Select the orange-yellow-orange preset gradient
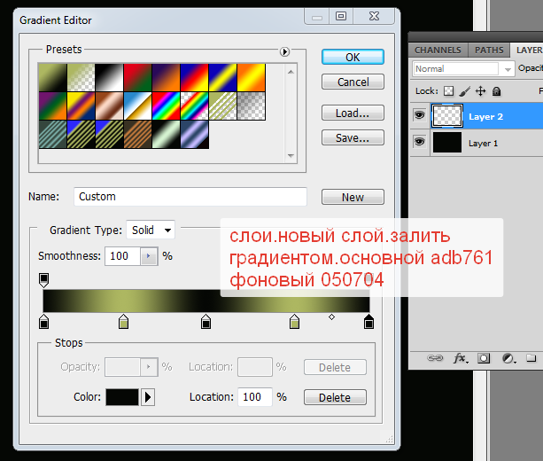543x461 pixels. coord(252,78)
